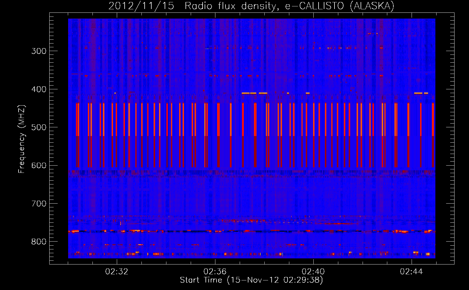Click the 500 frequency tick label

39,127
